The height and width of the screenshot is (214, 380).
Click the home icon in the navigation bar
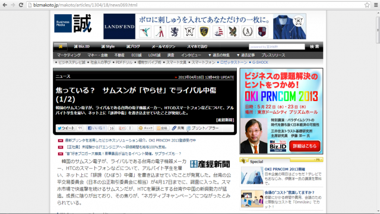tap(61, 46)
